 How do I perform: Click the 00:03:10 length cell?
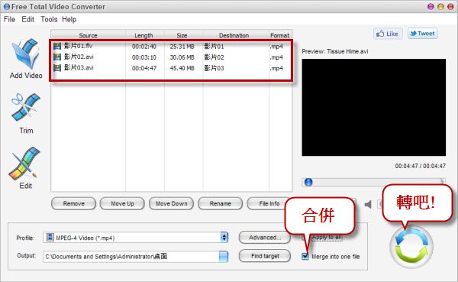[x=144, y=57]
